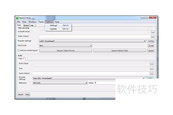Click Queue Analysis Pass button

click(120, 51)
